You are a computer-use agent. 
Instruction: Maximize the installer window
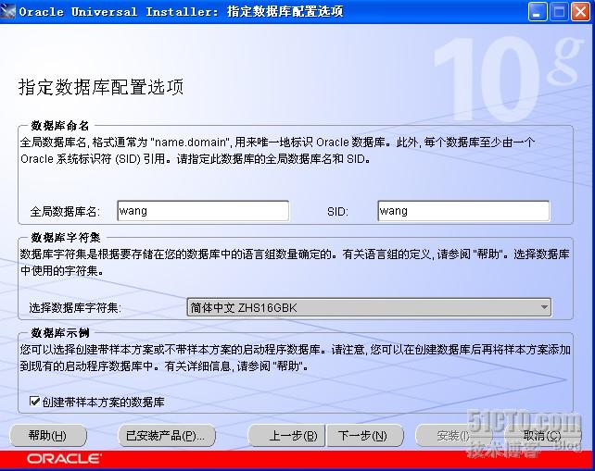[559, 12]
